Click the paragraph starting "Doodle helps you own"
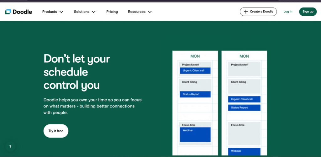 [92, 106]
